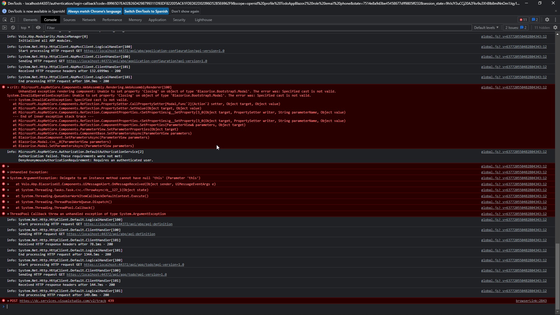Switch to the Network tab
The width and height of the screenshot is (560, 315).
pyautogui.click(x=89, y=20)
